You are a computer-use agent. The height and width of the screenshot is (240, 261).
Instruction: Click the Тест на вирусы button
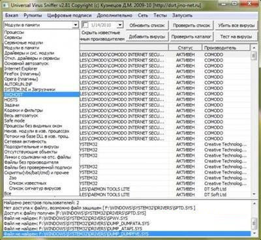click(x=236, y=37)
